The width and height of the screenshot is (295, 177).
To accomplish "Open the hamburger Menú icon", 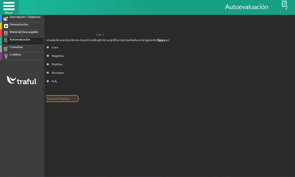I will (9, 6).
